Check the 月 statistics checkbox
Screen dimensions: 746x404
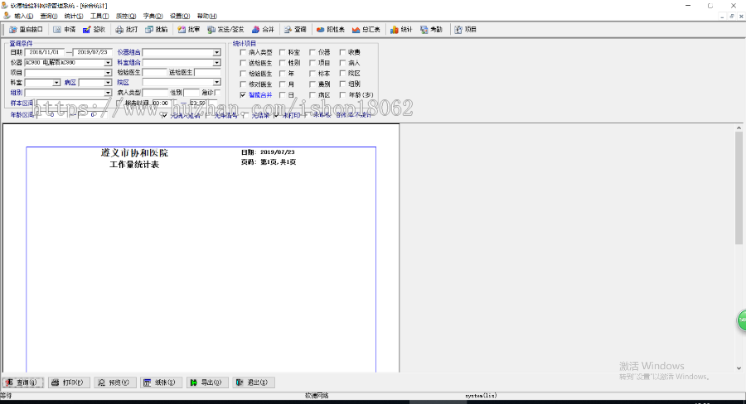tap(282, 84)
